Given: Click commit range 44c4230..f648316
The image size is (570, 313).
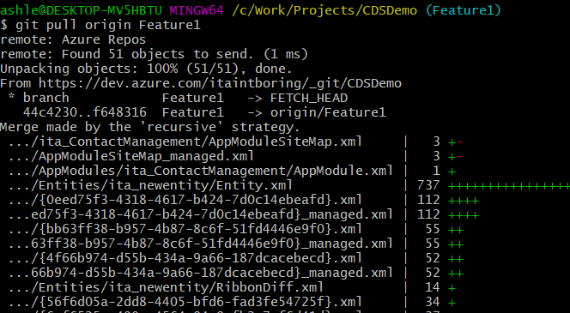Looking at the screenshot, I should [x=85, y=112].
